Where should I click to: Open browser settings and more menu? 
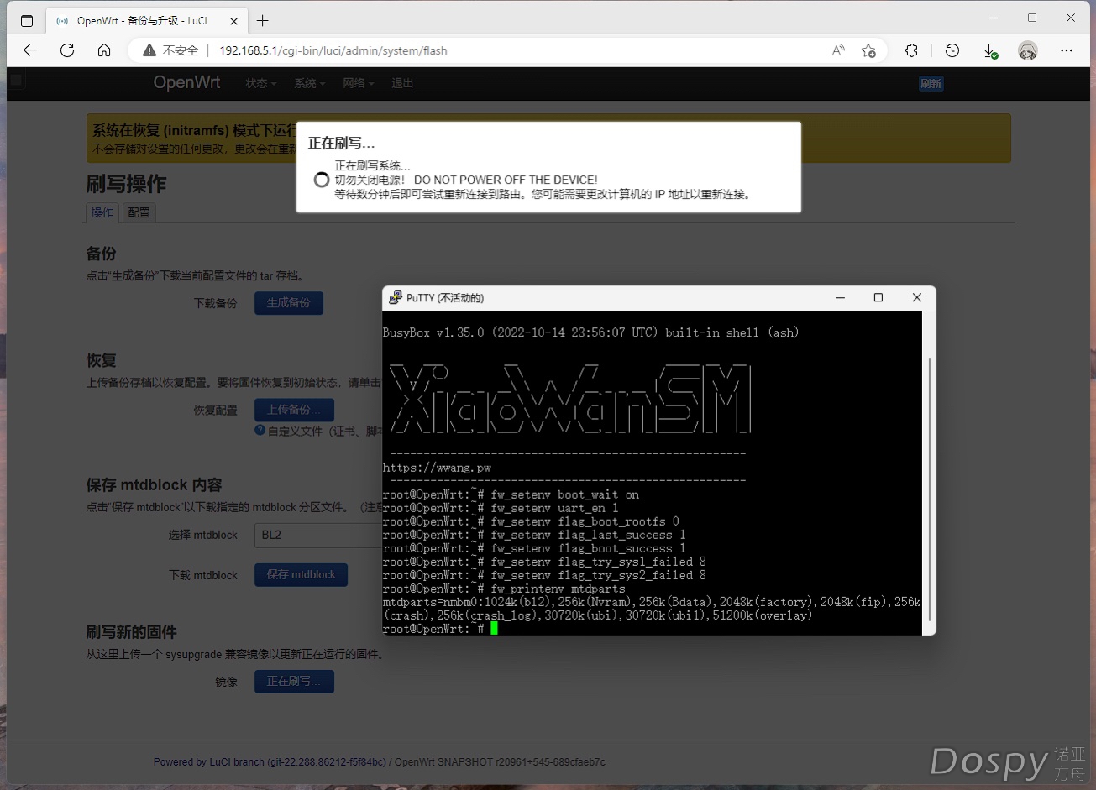1067,50
